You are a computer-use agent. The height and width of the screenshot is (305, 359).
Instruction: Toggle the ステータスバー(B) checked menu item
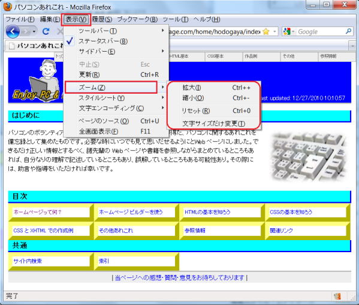pyautogui.click(x=116, y=41)
